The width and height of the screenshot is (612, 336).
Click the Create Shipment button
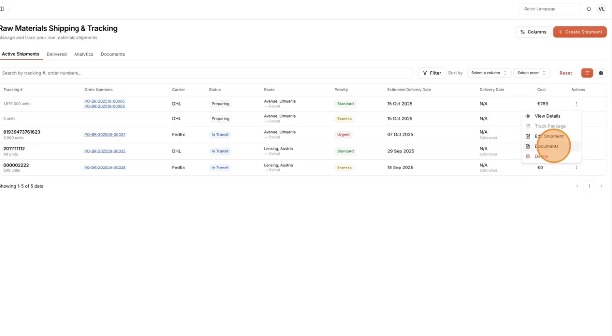pos(580,32)
